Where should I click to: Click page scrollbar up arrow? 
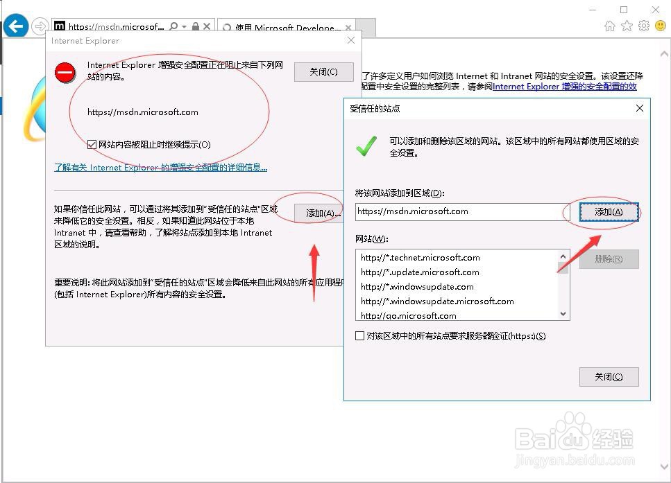pos(664,54)
